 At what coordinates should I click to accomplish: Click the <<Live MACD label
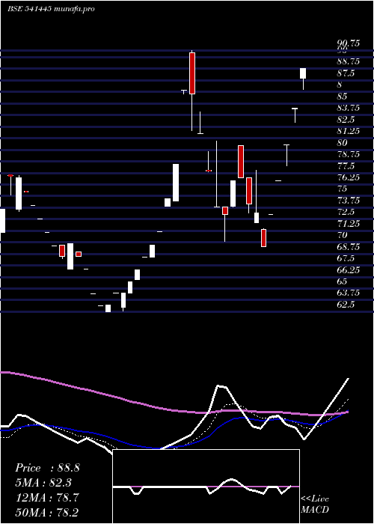point(315,504)
